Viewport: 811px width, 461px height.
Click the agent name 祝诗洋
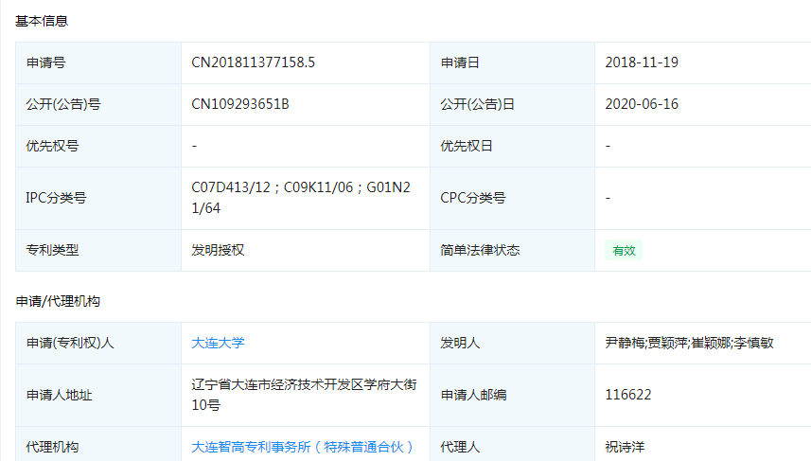(x=625, y=447)
